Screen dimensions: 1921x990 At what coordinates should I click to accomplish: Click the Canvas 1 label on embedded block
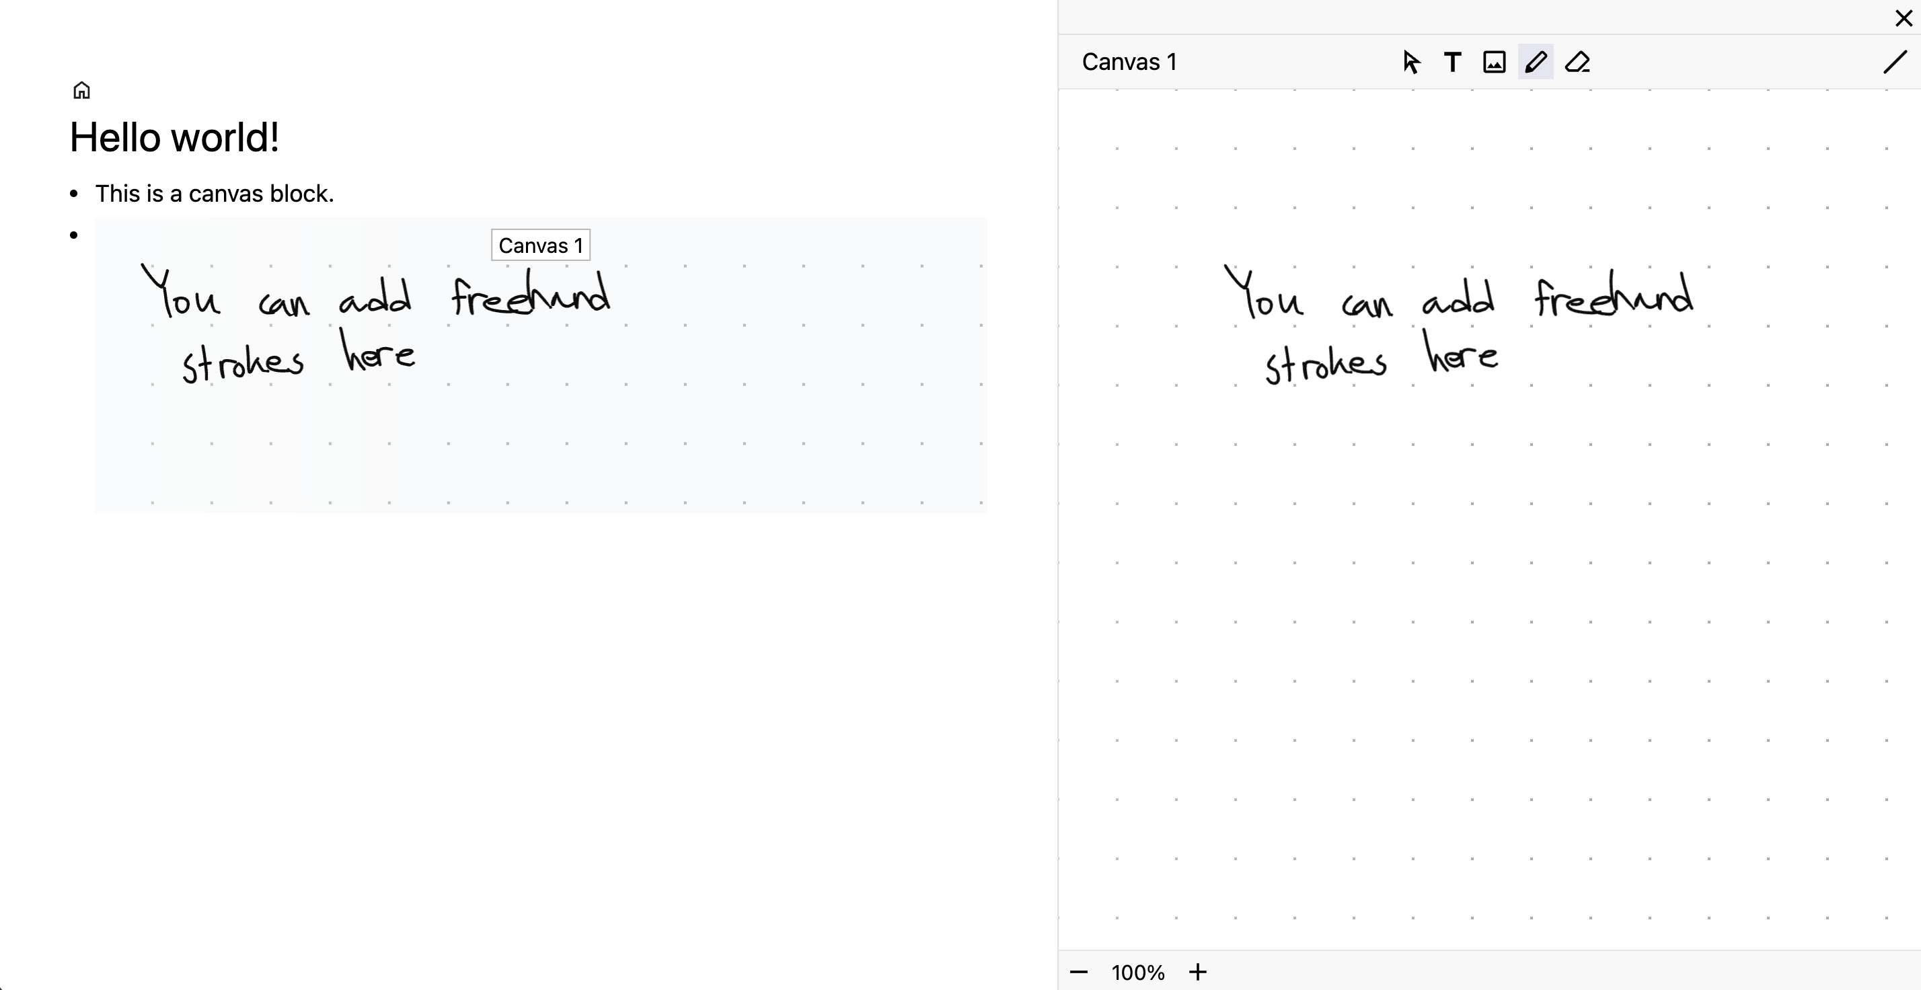coord(540,245)
